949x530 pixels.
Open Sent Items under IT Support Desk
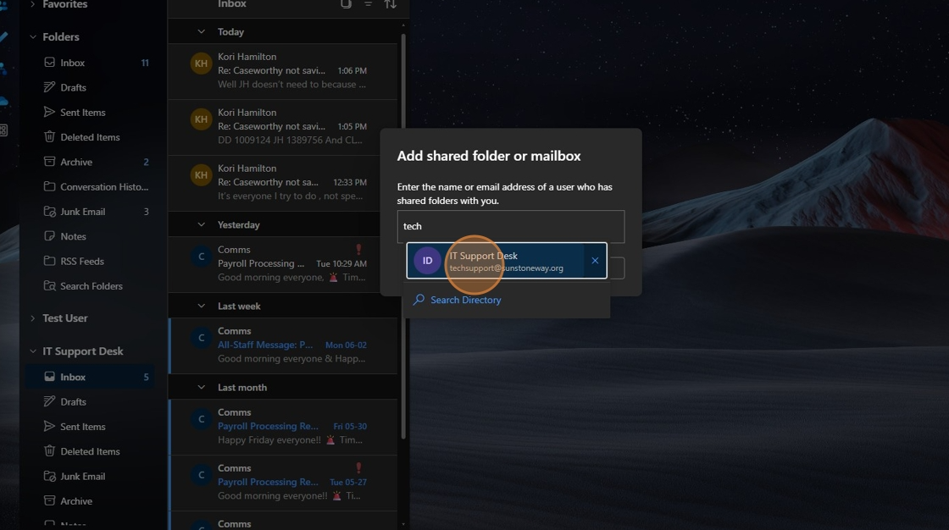[90, 427]
